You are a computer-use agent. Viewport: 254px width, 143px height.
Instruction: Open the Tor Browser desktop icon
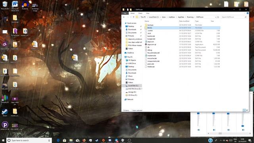(15, 32)
